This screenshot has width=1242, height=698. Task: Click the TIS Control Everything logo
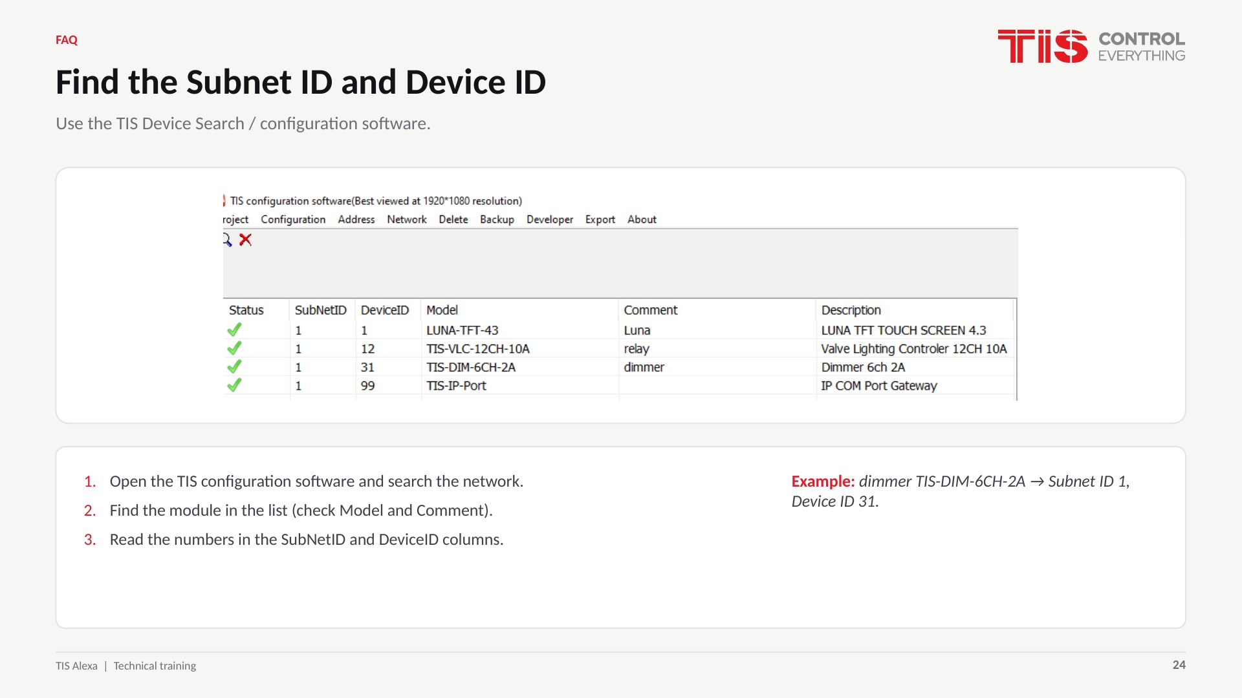(x=1091, y=46)
